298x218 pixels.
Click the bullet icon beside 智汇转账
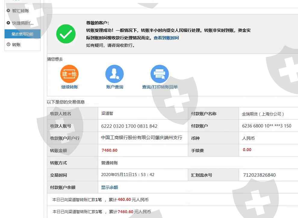coord(8,10)
